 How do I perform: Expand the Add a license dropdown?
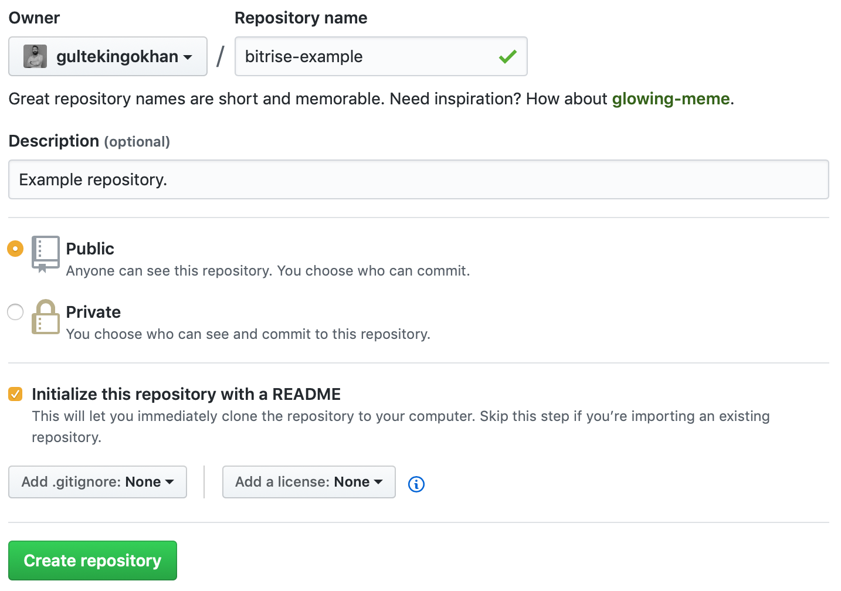(308, 482)
